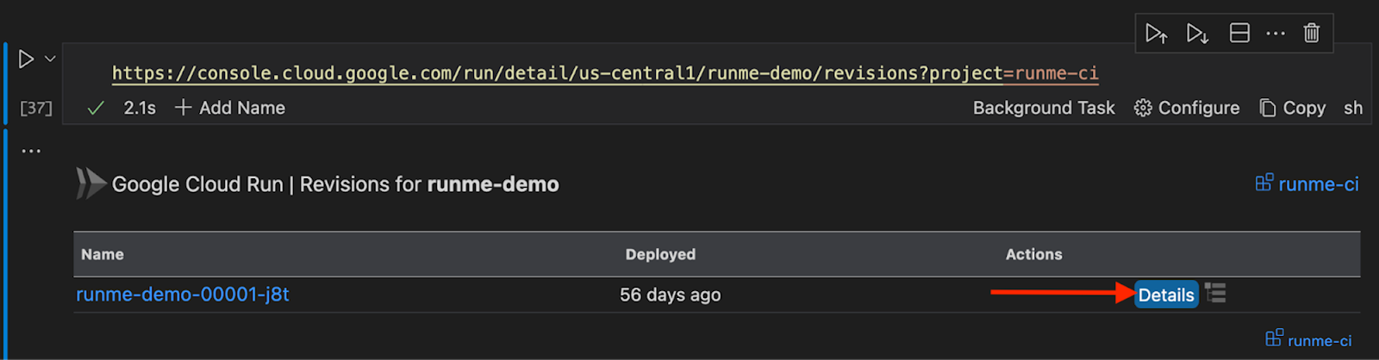
Task: Delete the cell with the trash icon
Action: coord(1311,34)
